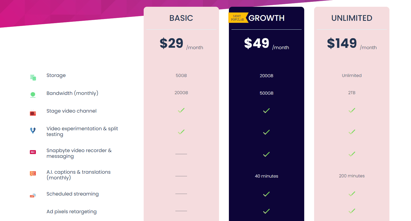
Task: Click the Bandwidth globe icon
Action: [x=33, y=95]
